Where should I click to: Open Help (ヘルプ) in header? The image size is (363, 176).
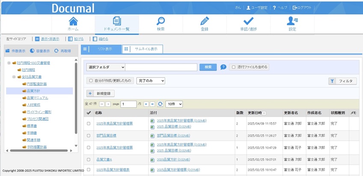pyautogui.click(x=280, y=8)
